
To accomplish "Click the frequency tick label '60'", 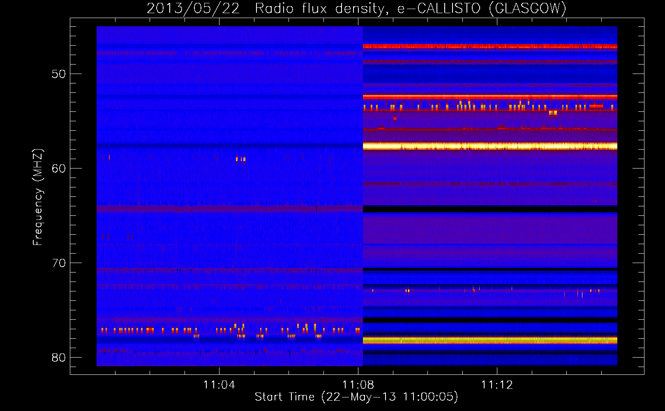I will 58,169.
